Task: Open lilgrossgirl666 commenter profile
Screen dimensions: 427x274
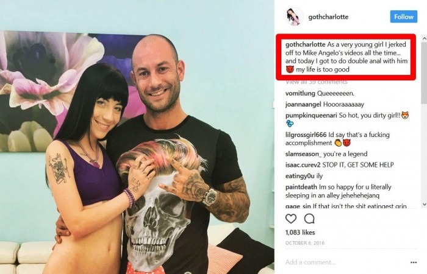Action: (x=306, y=135)
